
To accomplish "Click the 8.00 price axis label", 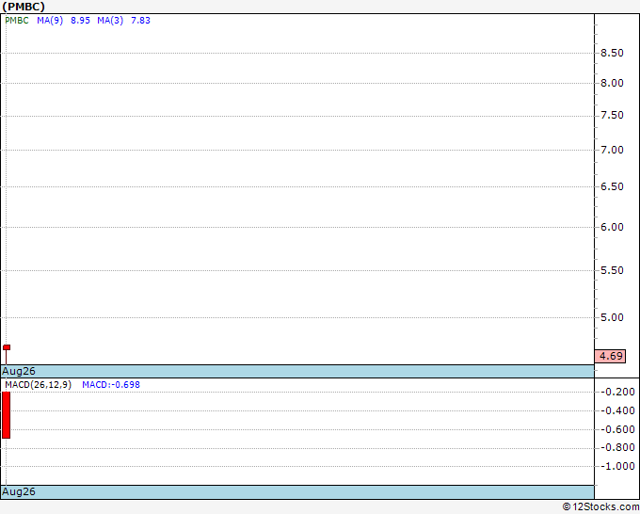I will point(612,83).
